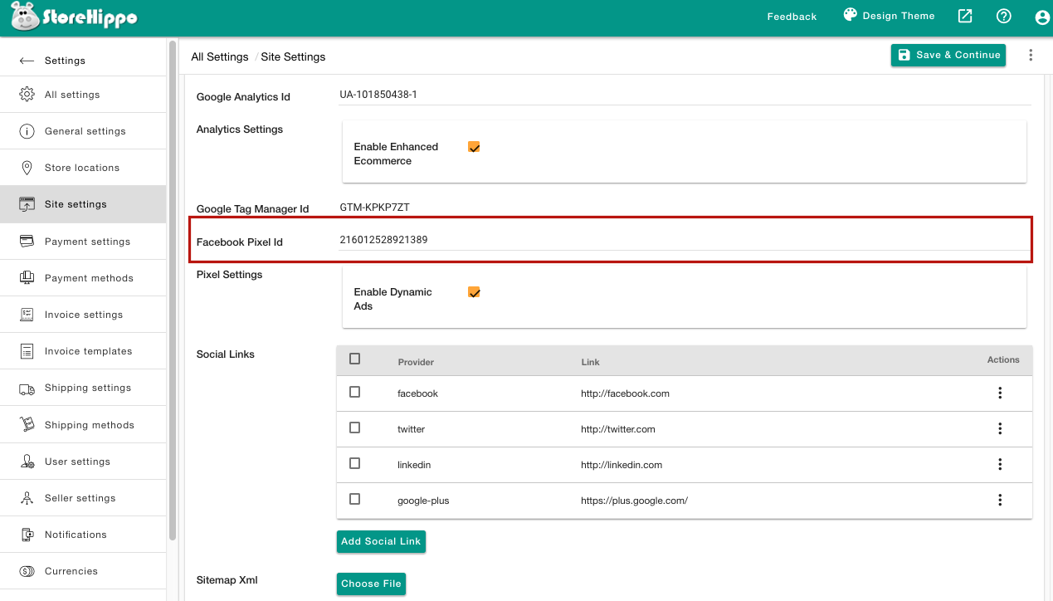Click the Currencies coin icon
The width and height of the screenshot is (1053, 601).
click(27, 571)
